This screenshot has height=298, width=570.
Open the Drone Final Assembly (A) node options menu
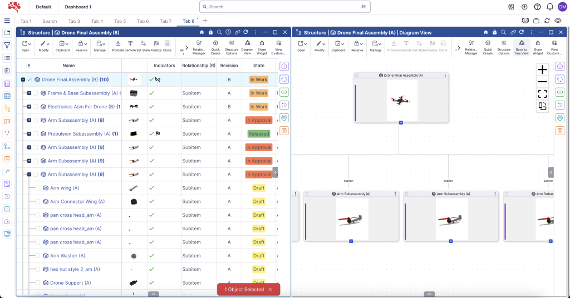pyautogui.click(x=445, y=75)
